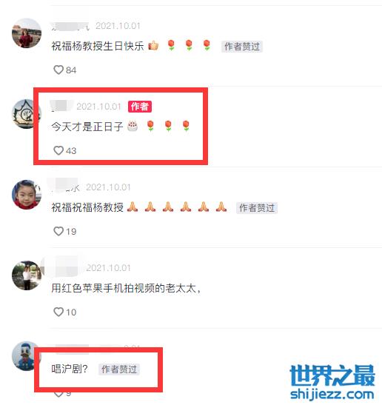
Task: Click 作者赞过 tag next to 唱沪剧
Action: pos(119,369)
